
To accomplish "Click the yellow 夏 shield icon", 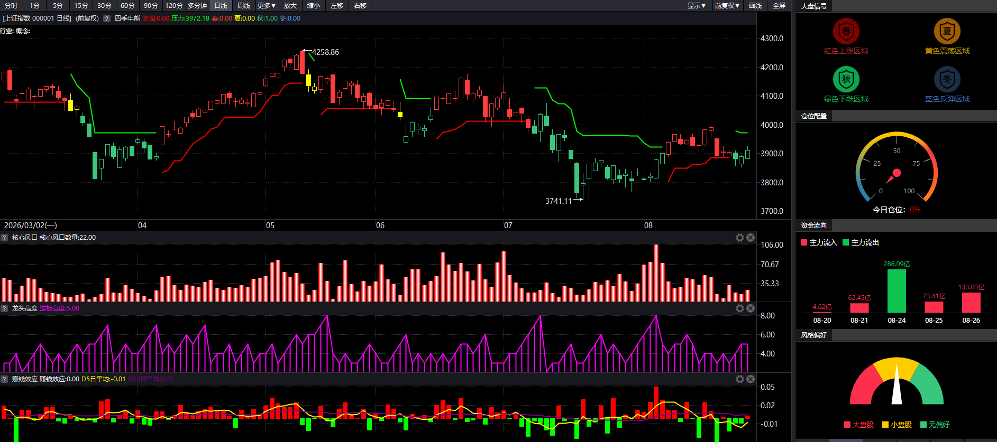I will point(947,31).
